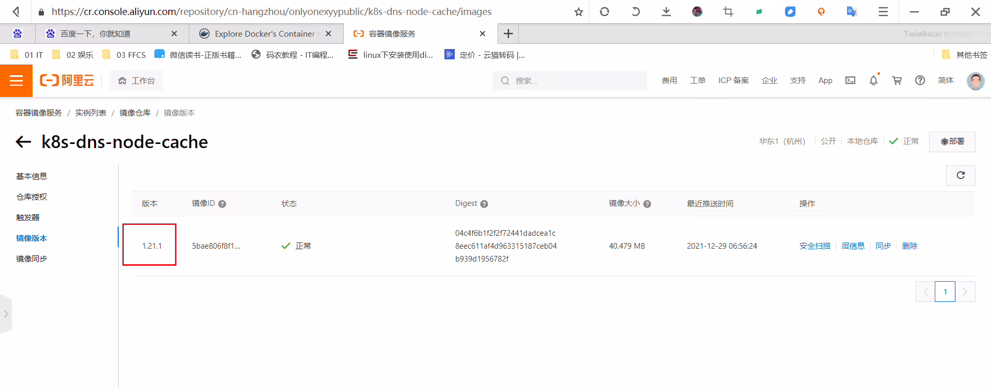Viewport: 991px width, 388px height.
Task: Open the notification bell
Action: click(x=873, y=80)
